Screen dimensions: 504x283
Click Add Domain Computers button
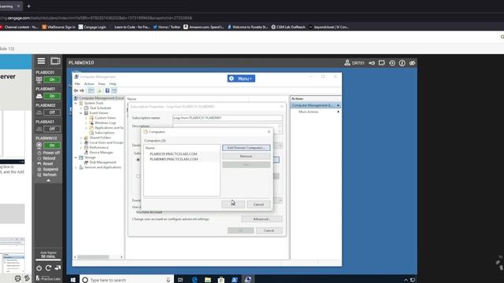246,148
